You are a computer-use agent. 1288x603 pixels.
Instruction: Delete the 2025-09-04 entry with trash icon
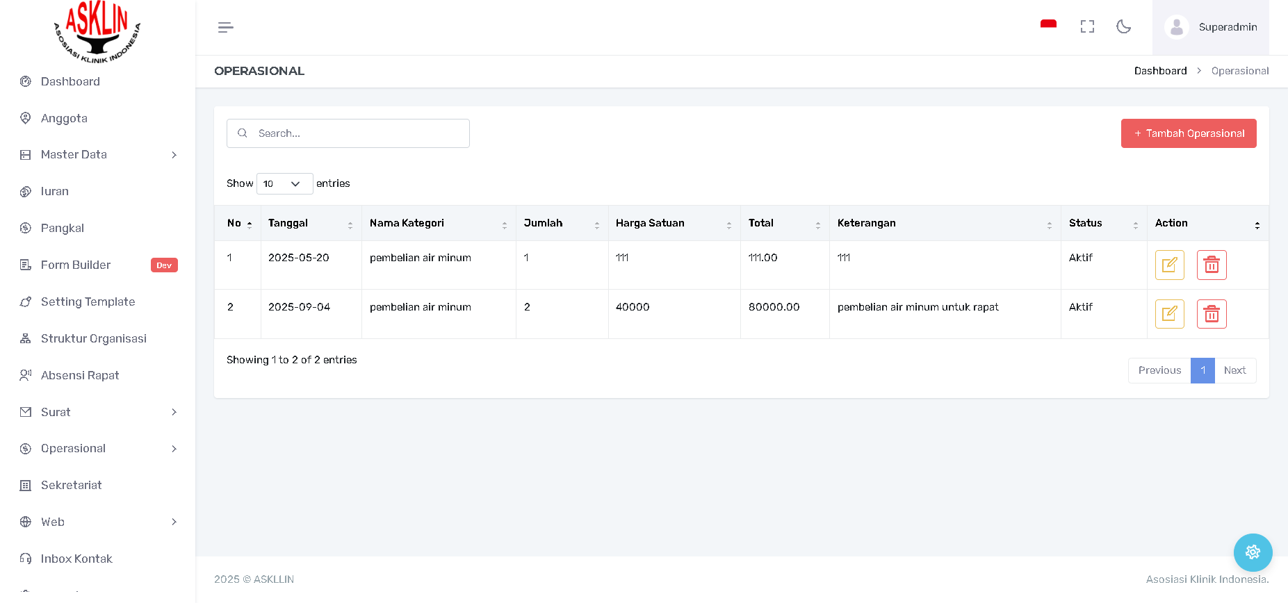point(1211,314)
